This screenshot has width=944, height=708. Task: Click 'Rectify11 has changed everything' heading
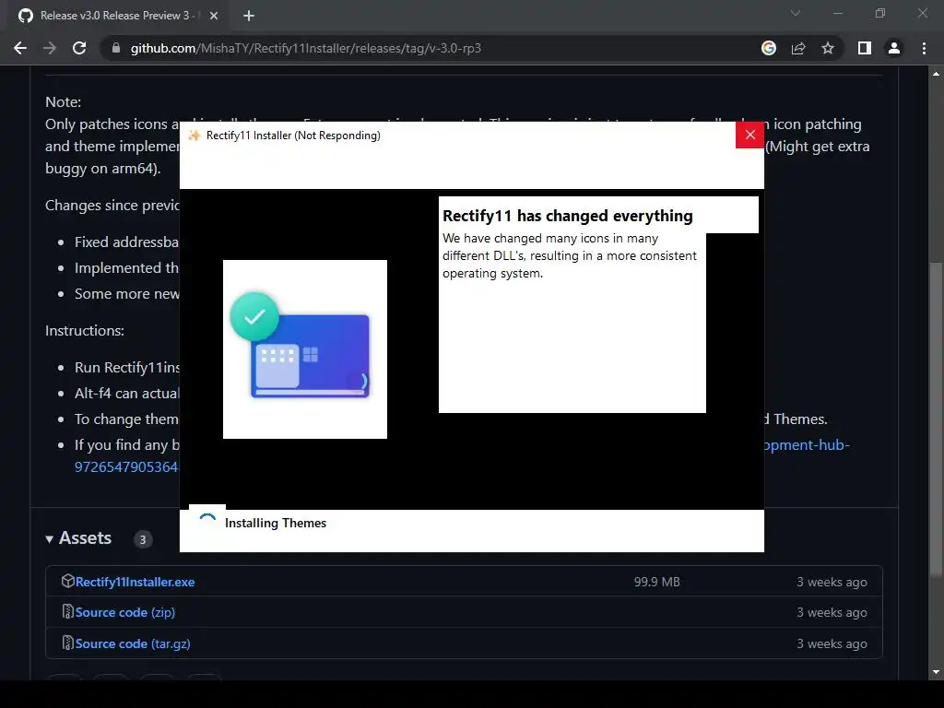coord(568,216)
